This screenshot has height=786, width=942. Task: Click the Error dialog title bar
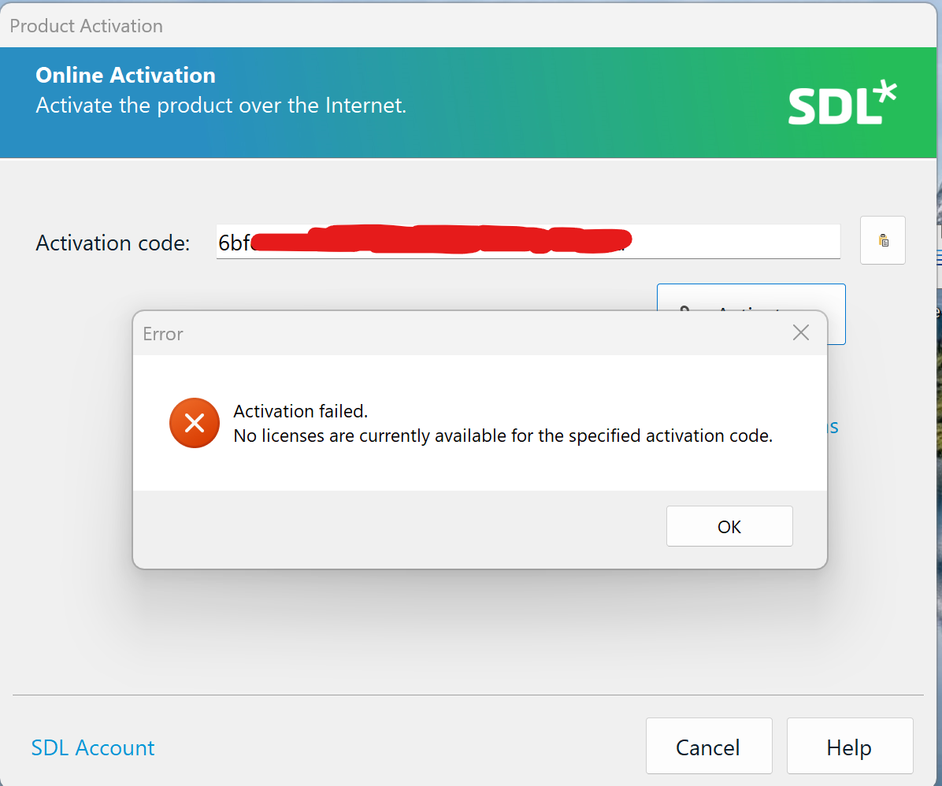point(473,333)
